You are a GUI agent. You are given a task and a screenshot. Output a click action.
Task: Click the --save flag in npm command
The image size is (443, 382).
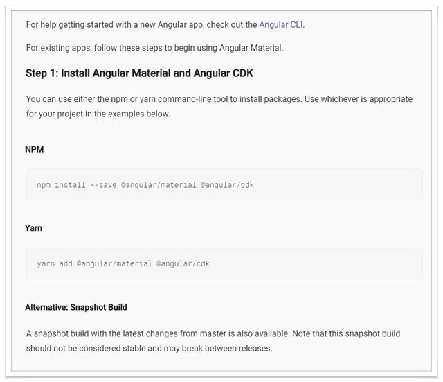[104, 185]
